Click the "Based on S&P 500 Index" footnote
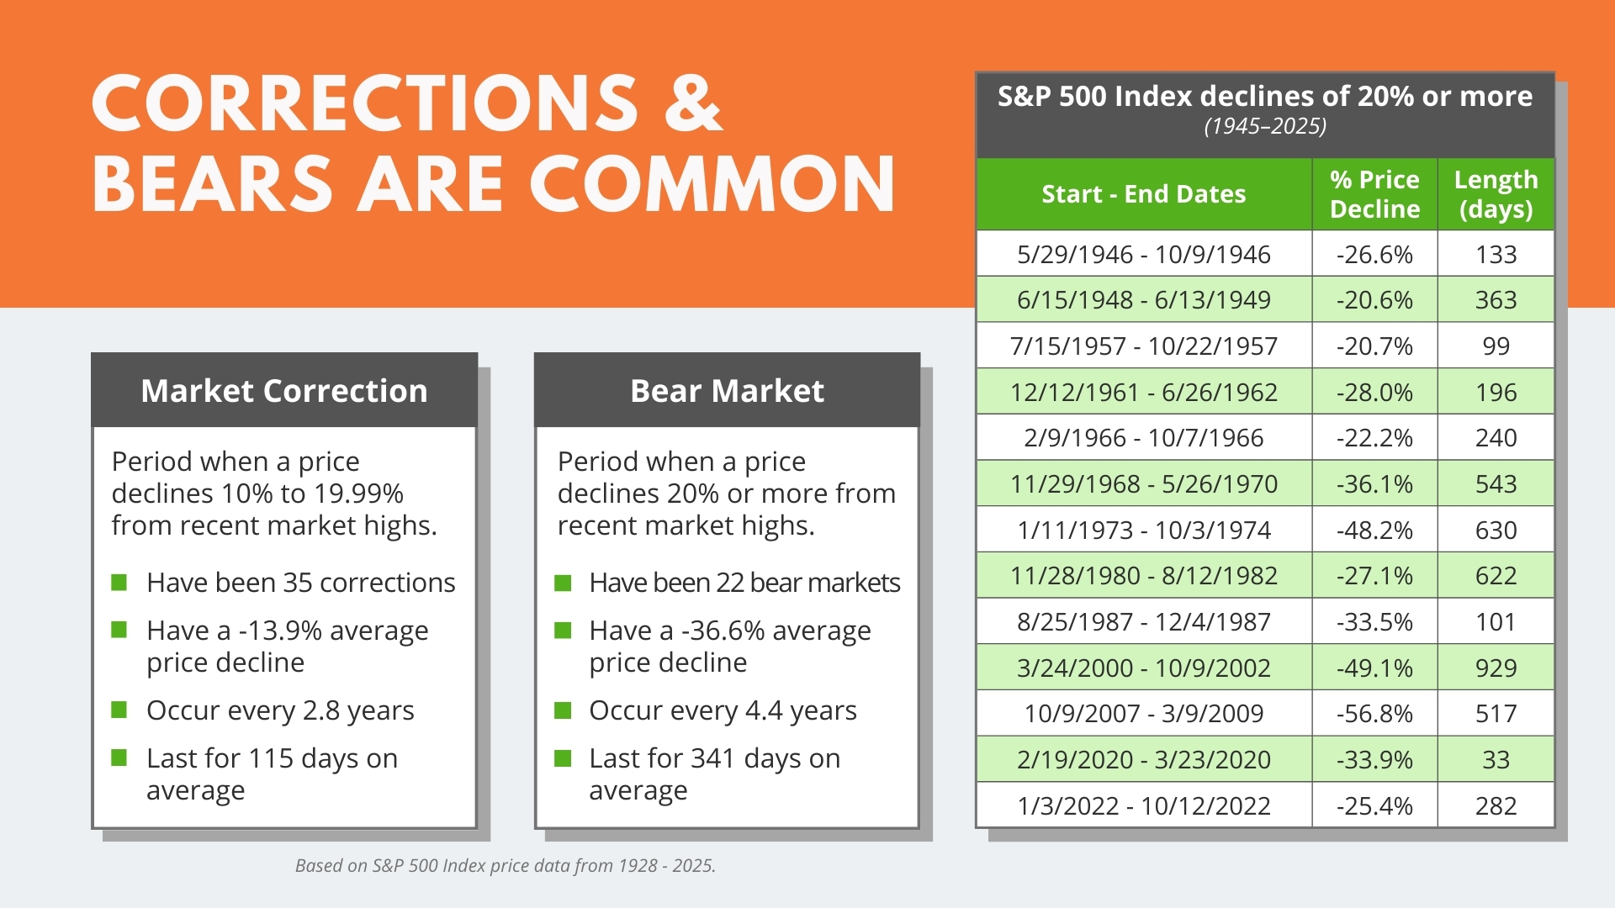The image size is (1615, 908). (x=506, y=865)
